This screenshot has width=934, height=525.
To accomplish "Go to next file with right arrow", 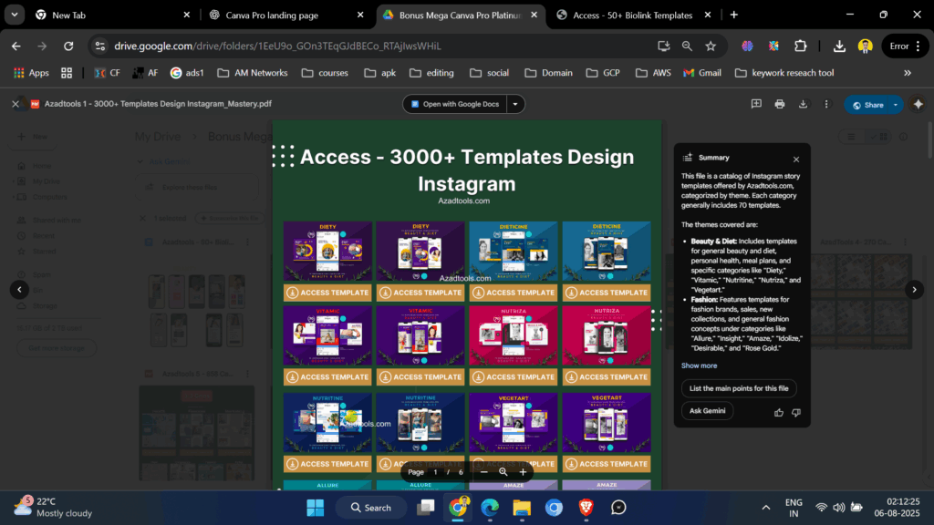I will point(914,290).
